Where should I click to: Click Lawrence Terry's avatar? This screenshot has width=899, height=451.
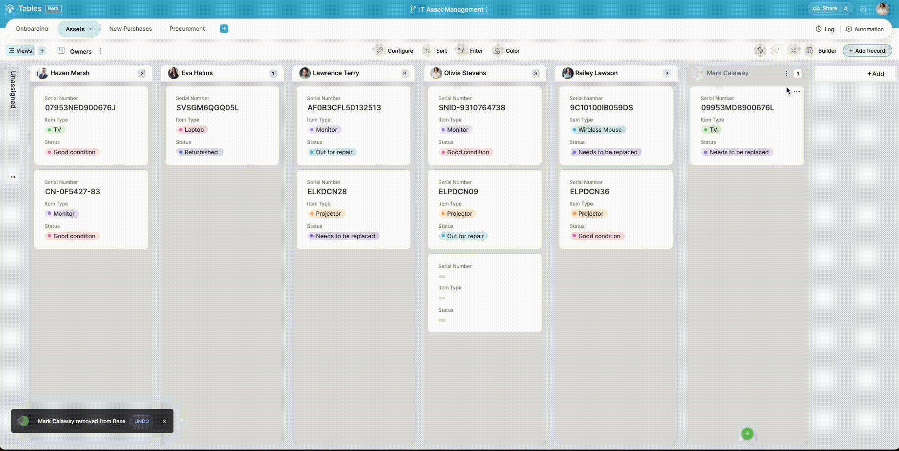pyautogui.click(x=305, y=73)
